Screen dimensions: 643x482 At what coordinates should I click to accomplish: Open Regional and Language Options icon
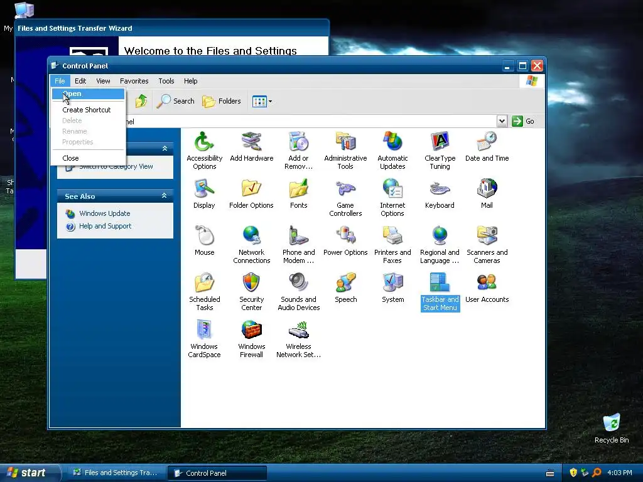(440, 244)
